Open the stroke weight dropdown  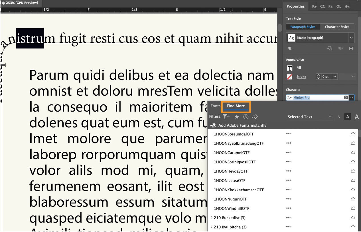click(x=335, y=77)
